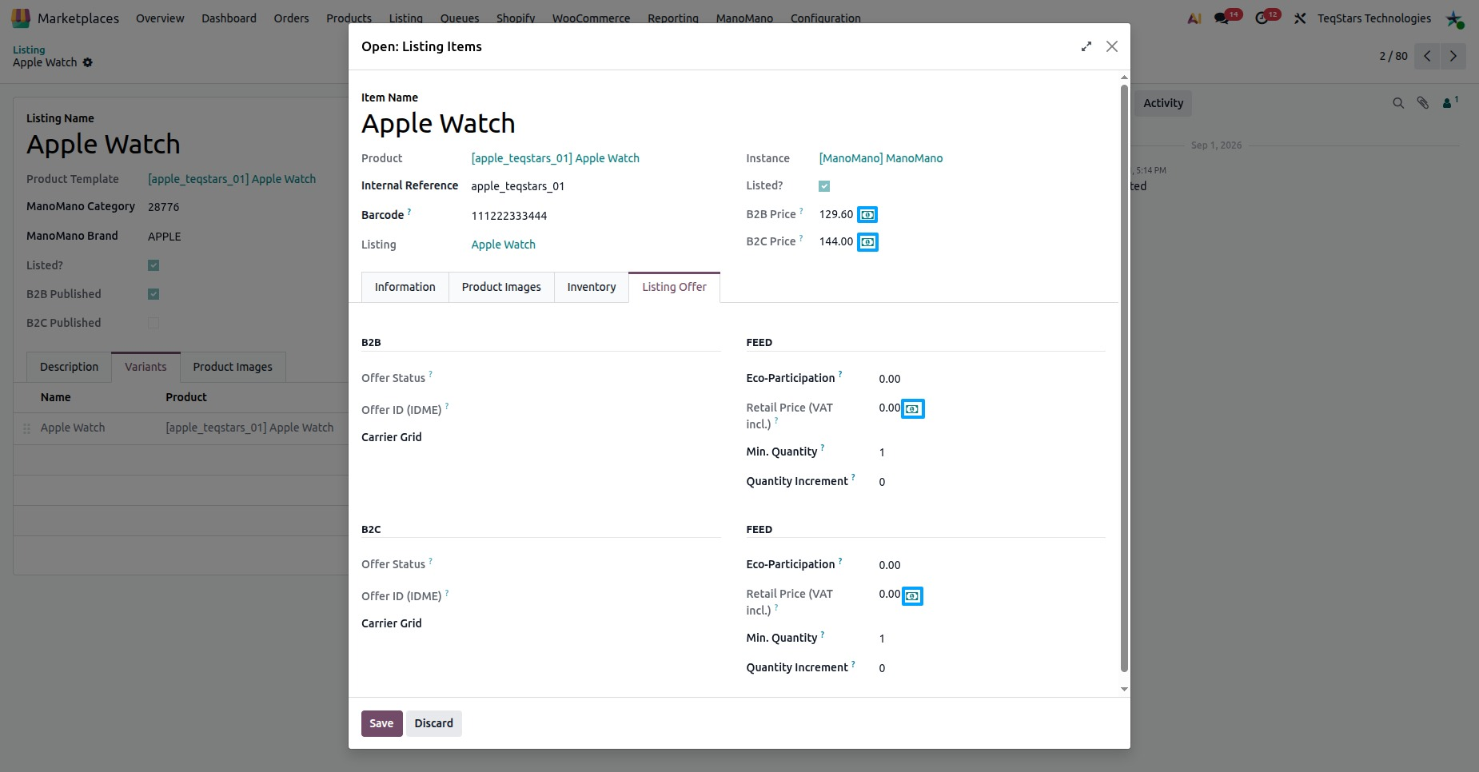Viewport: 1479px width, 772px height.
Task: Select the Listing Offer tab
Action: pyautogui.click(x=674, y=287)
